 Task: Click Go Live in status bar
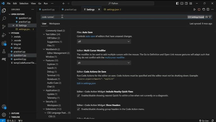point(204,121)
